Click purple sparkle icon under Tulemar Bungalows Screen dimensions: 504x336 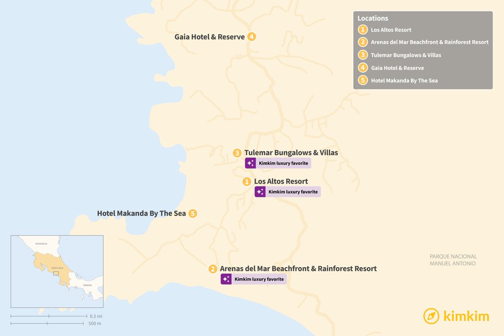pyautogui.click(x=250, y=163)
